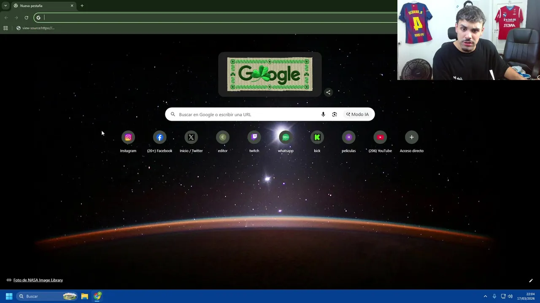Open volume control tray icon

pos(510,296)
